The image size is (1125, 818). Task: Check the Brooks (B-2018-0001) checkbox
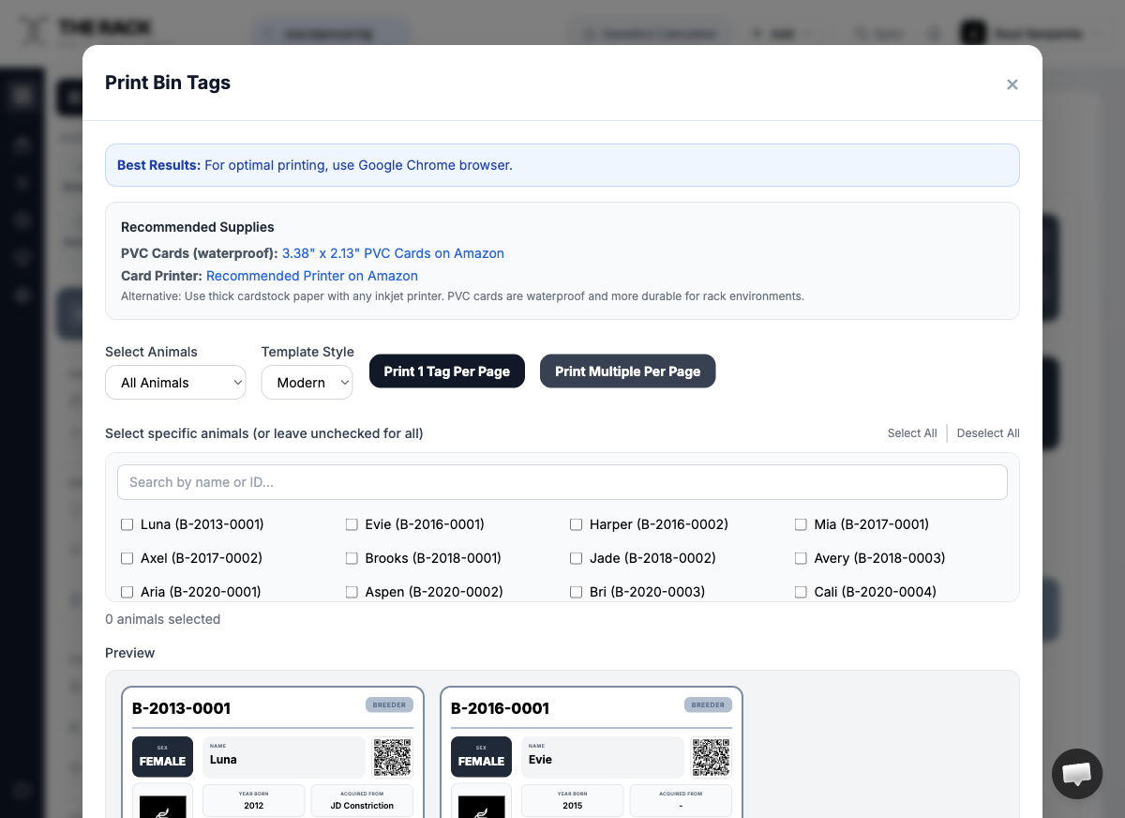click(x=352, y=558)
